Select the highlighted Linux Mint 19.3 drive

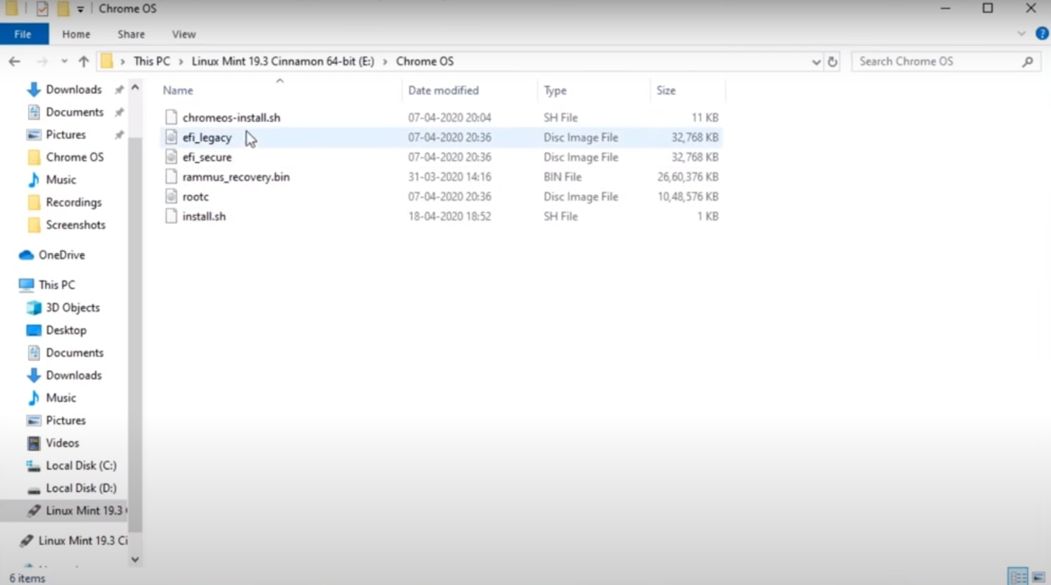(64, 510)
